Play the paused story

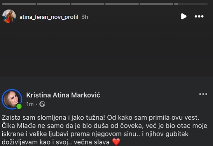(x=184, y=16)
